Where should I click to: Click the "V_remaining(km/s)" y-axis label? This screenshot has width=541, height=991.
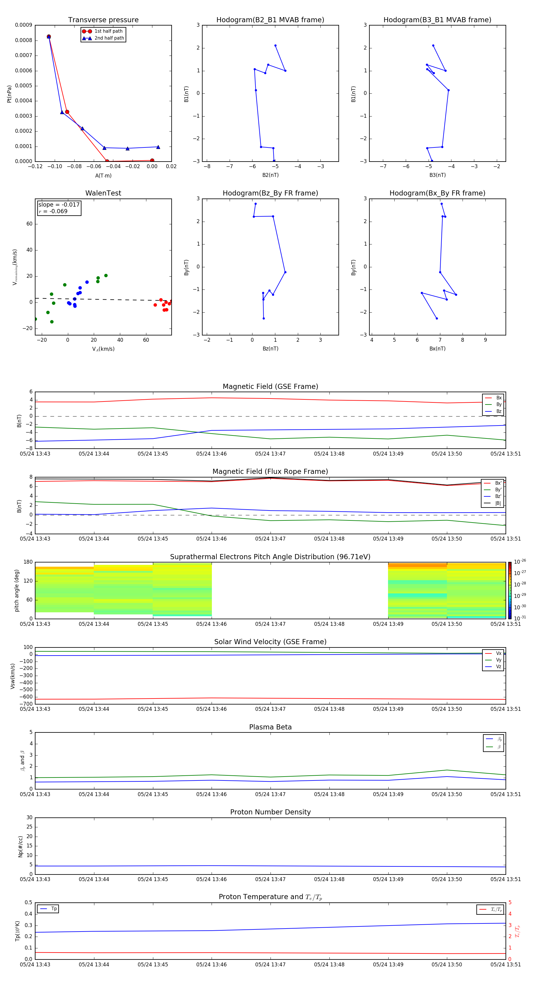pyautogui.click(x=15, y=267)
